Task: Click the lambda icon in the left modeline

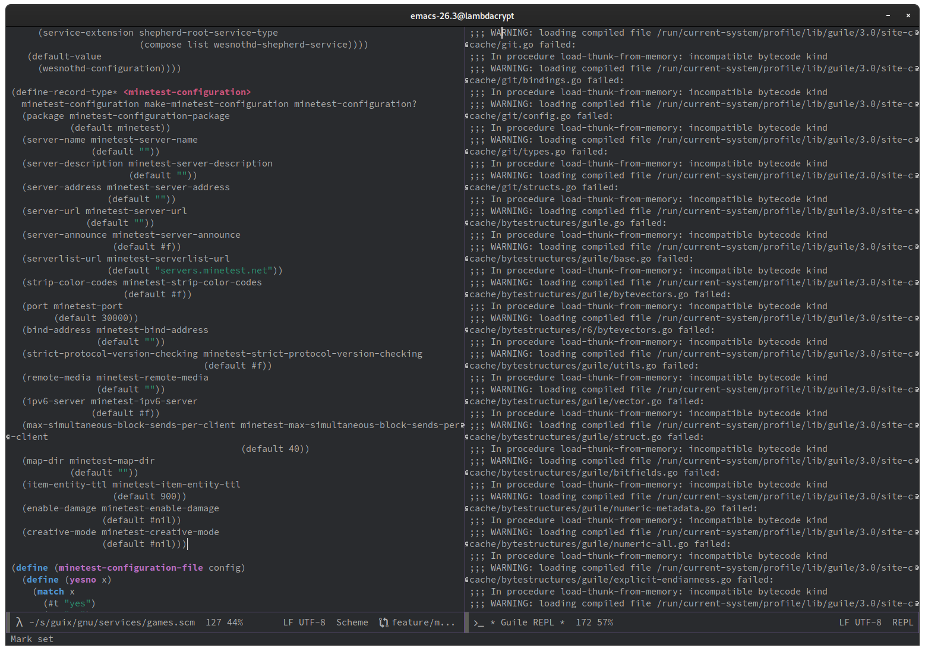Action: [x=19, y=622]
